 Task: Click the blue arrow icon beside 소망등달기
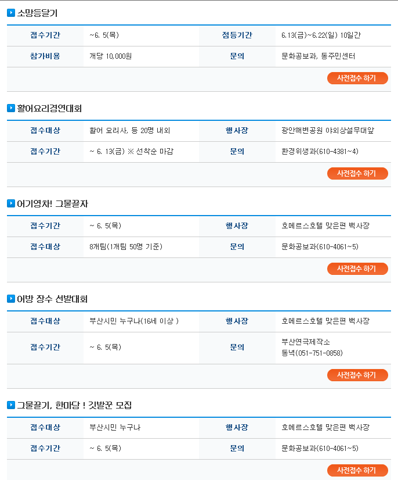click(x=11, y=13)
